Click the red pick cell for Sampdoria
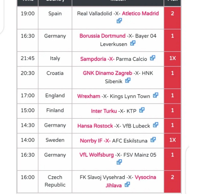 coord(172,59)
